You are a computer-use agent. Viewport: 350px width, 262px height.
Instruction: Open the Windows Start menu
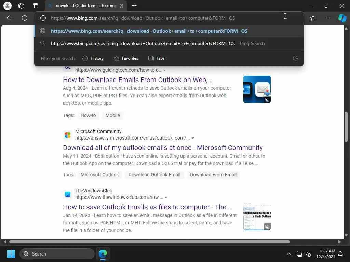pos(11,254)
